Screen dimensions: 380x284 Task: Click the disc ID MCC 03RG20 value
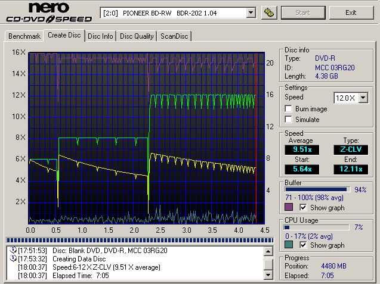[x=335, y=67]
